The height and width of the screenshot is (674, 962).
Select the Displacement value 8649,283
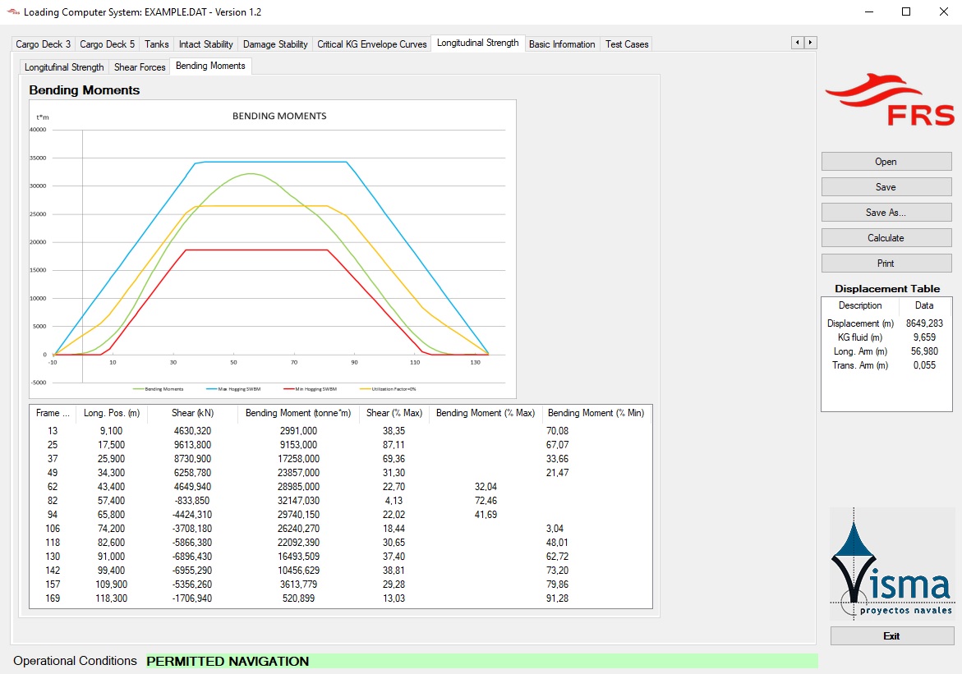924,323
